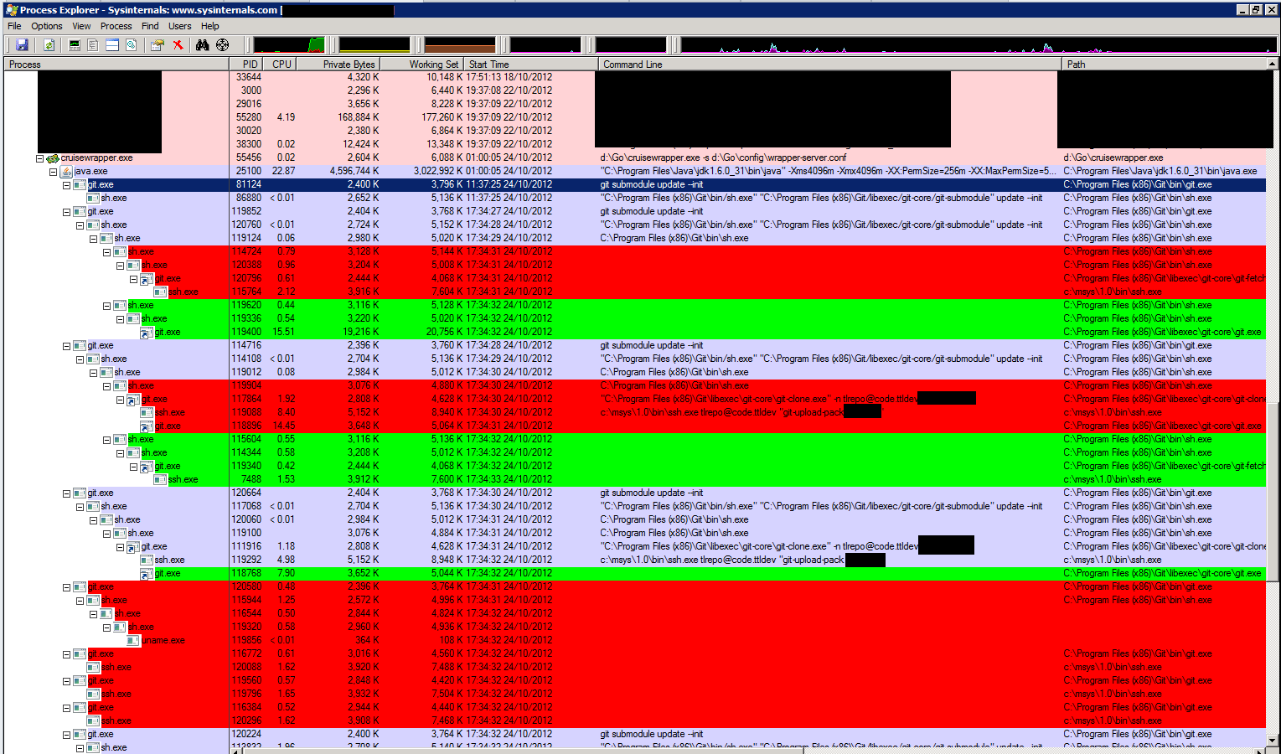This screenshot has width=1281, height=754.
Task: Click the icon of git.exe PID 119852
Action: pyautogui.click(x=80, y=211)
